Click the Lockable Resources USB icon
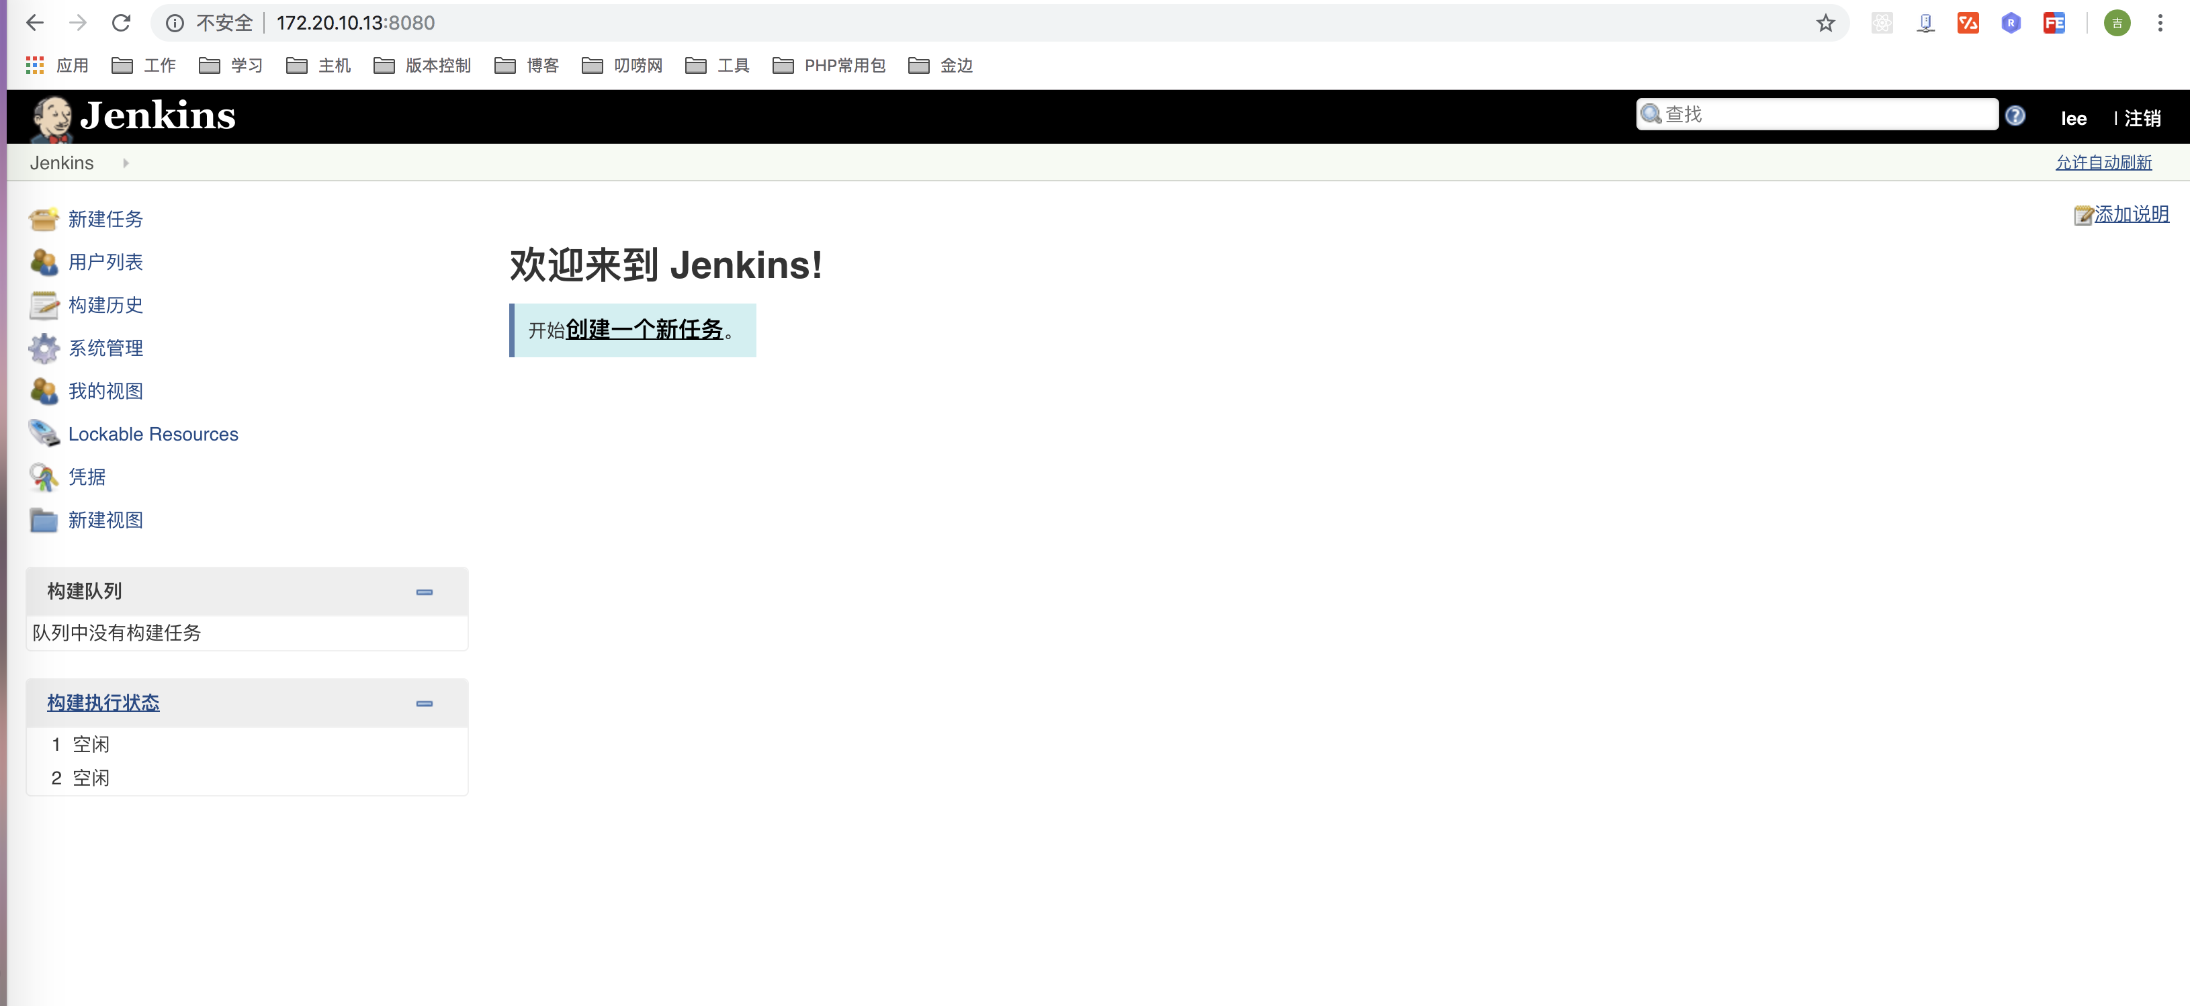 click(44, 435)
